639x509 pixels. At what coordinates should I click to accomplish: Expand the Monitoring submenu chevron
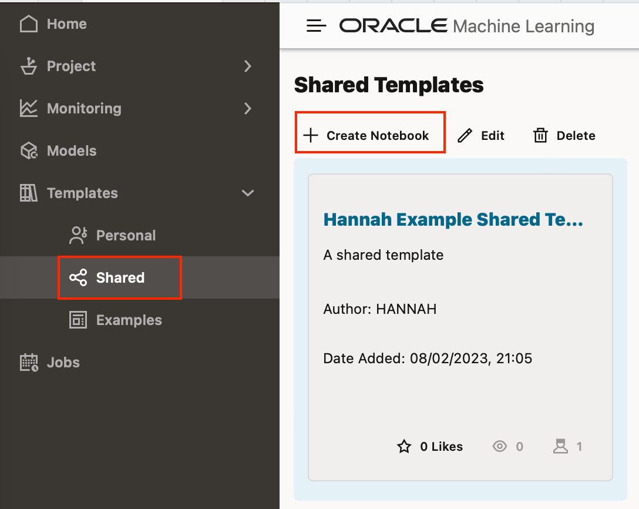[248, 109]
